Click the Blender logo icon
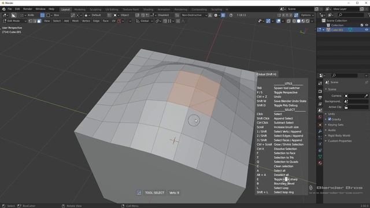The image size is (370, 208). tap(3, 9)
